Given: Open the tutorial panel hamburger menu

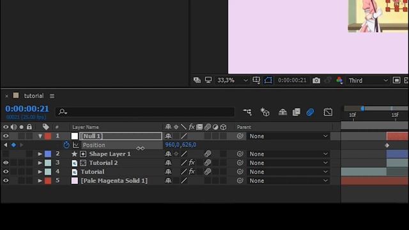Looking at the screenshot, I should (x=52, y=96).
